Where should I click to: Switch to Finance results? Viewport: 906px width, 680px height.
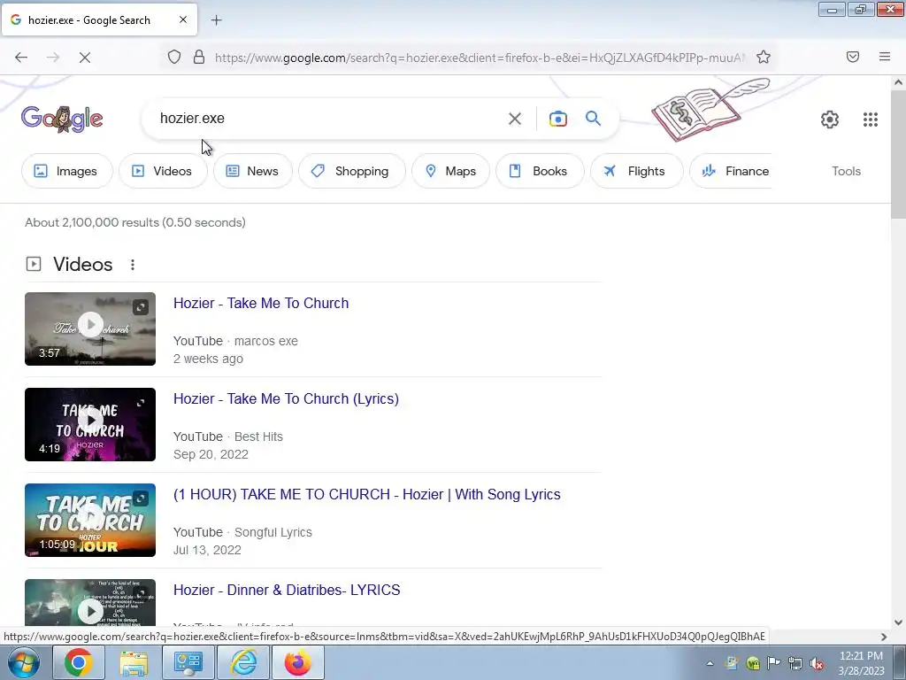click(731, 171)
